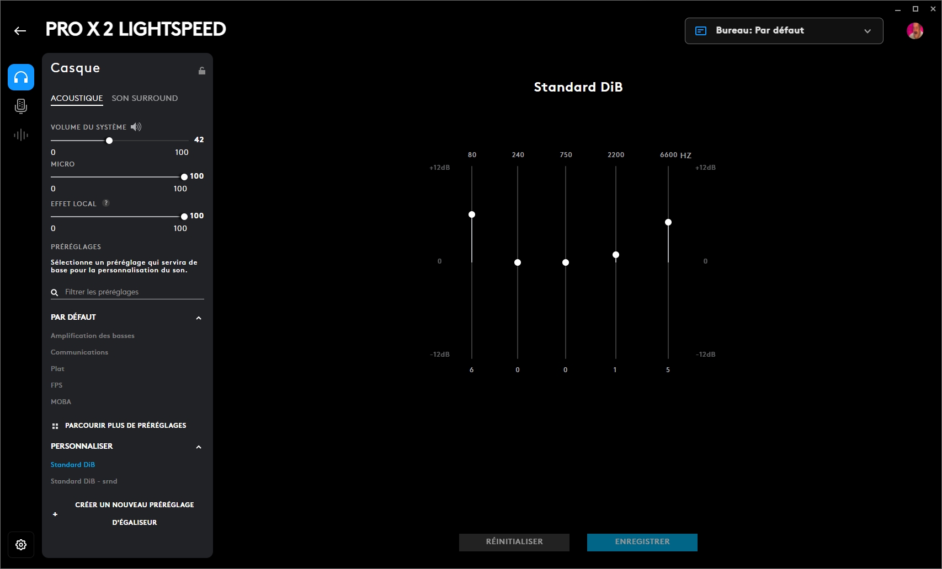Open the microphone settings sidebar icon
The image size is (942, 569).
pos(21,106)
